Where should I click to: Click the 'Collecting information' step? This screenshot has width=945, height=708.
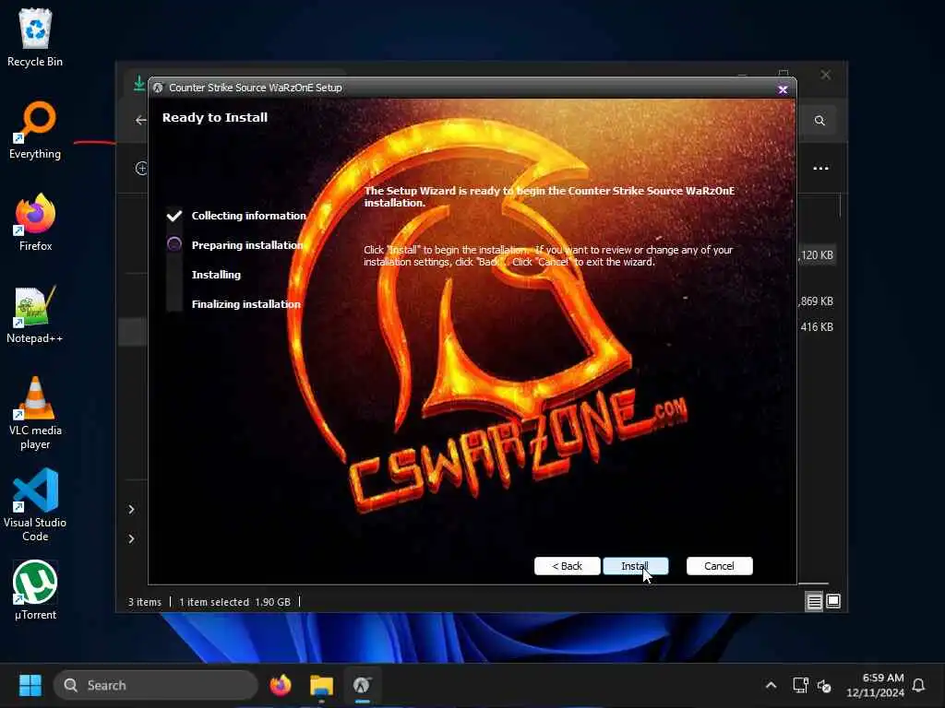pyautogui.click(x=249, y=216)
